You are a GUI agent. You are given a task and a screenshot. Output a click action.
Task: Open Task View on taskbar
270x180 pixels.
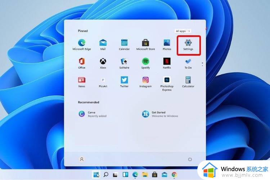point(115,175)
